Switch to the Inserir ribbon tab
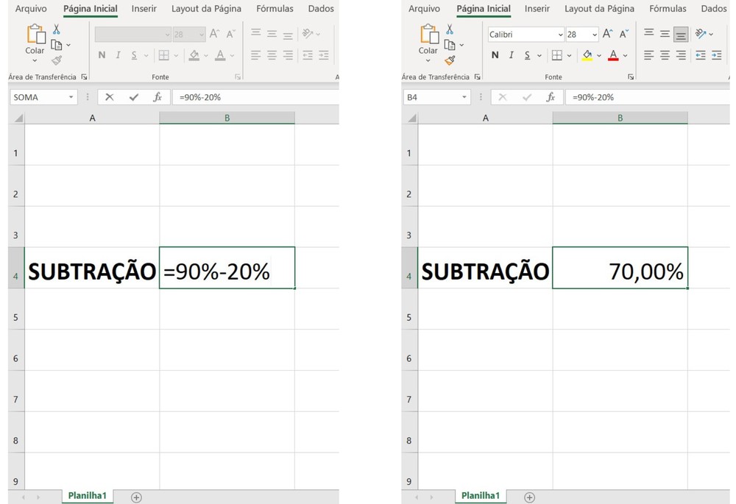736x504 pixels. click(537, 9)
